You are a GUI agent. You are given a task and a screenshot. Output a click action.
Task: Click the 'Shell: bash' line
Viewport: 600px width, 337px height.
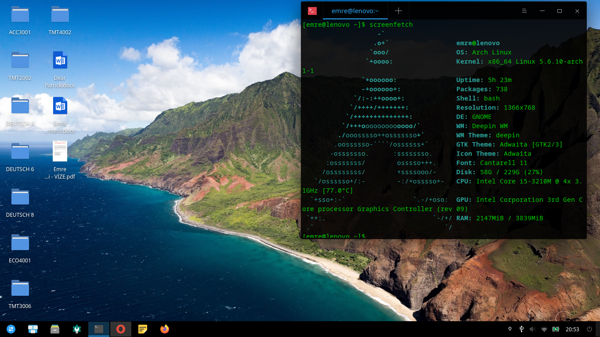[x=478, y=98]
